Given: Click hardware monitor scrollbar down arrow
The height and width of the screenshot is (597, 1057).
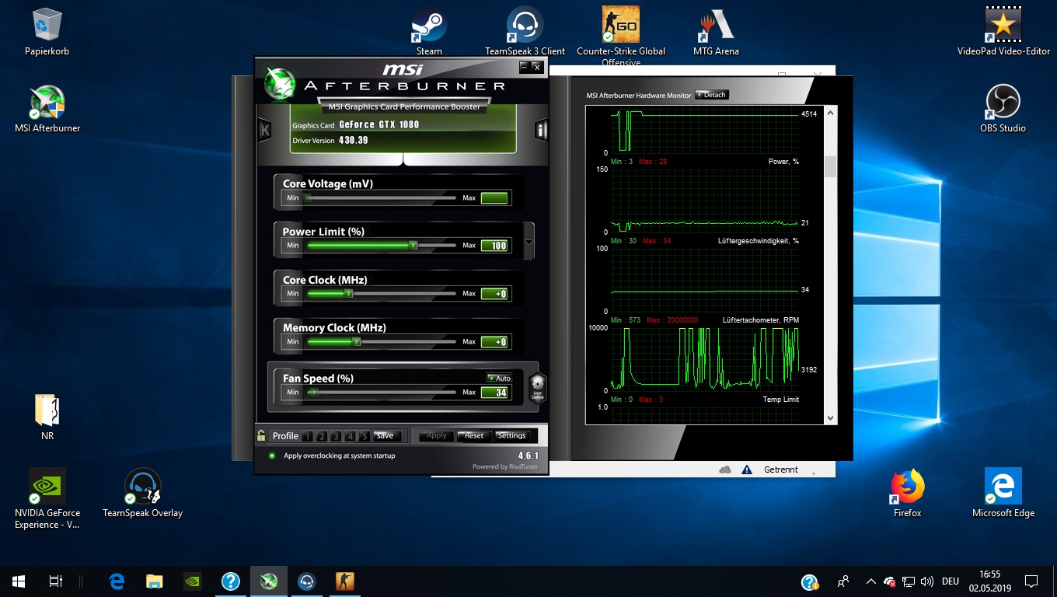Looking at the screenshot, I should pyautogui.click(x=830, y=418).
